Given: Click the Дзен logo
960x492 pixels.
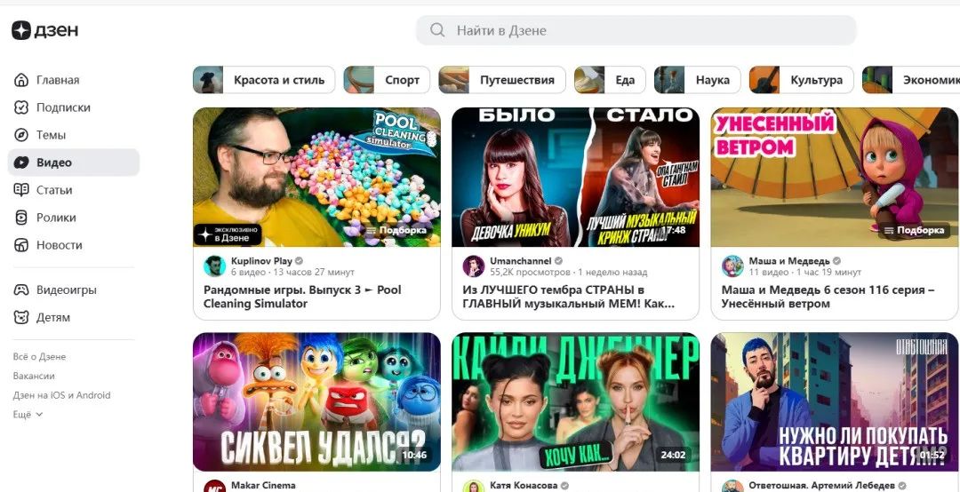Looking at the screenshot, I should point(45,30).
